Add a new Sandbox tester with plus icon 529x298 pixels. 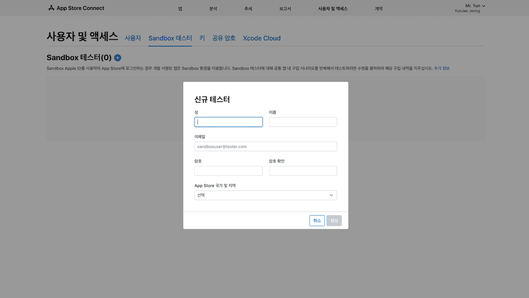118,58
